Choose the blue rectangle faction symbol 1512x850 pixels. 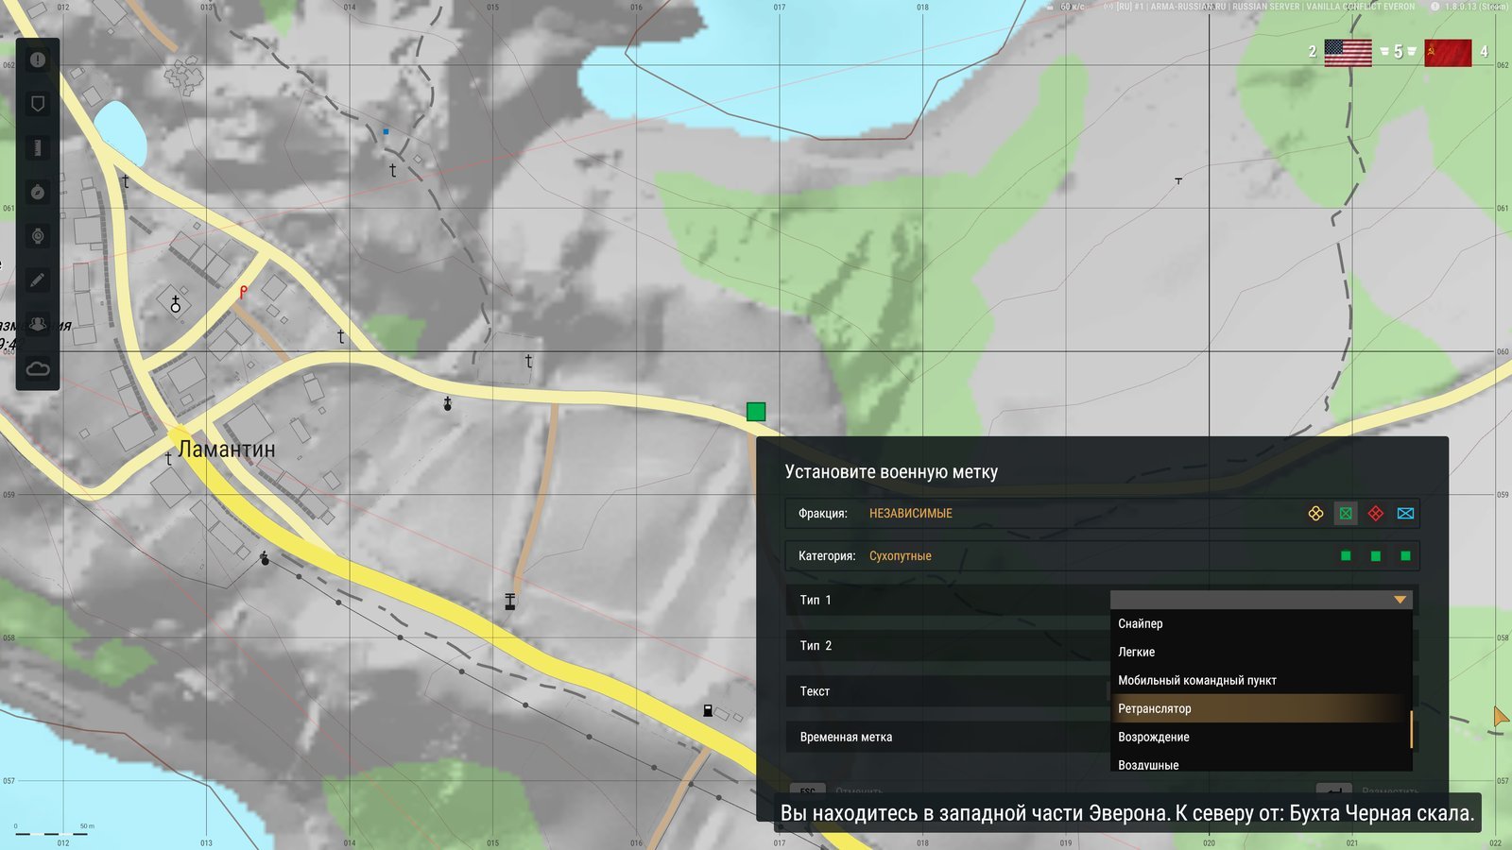click(1405, 513)
